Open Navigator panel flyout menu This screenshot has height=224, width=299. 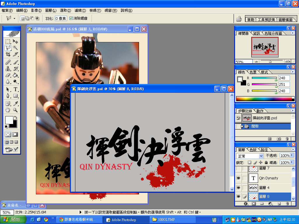point(293,33)
